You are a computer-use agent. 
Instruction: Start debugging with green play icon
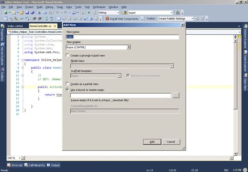coord(89,13)
